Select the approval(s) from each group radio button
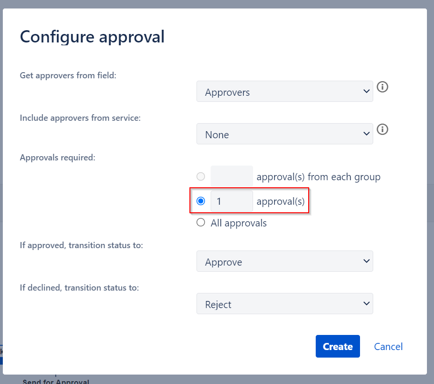The image size is (434, 384). (x=201, y=176)
